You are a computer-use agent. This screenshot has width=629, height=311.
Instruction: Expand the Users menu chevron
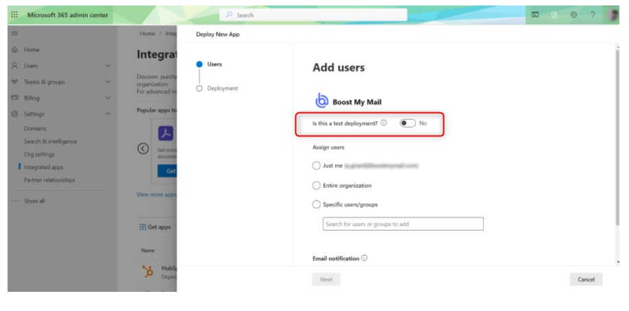(108, 66)
